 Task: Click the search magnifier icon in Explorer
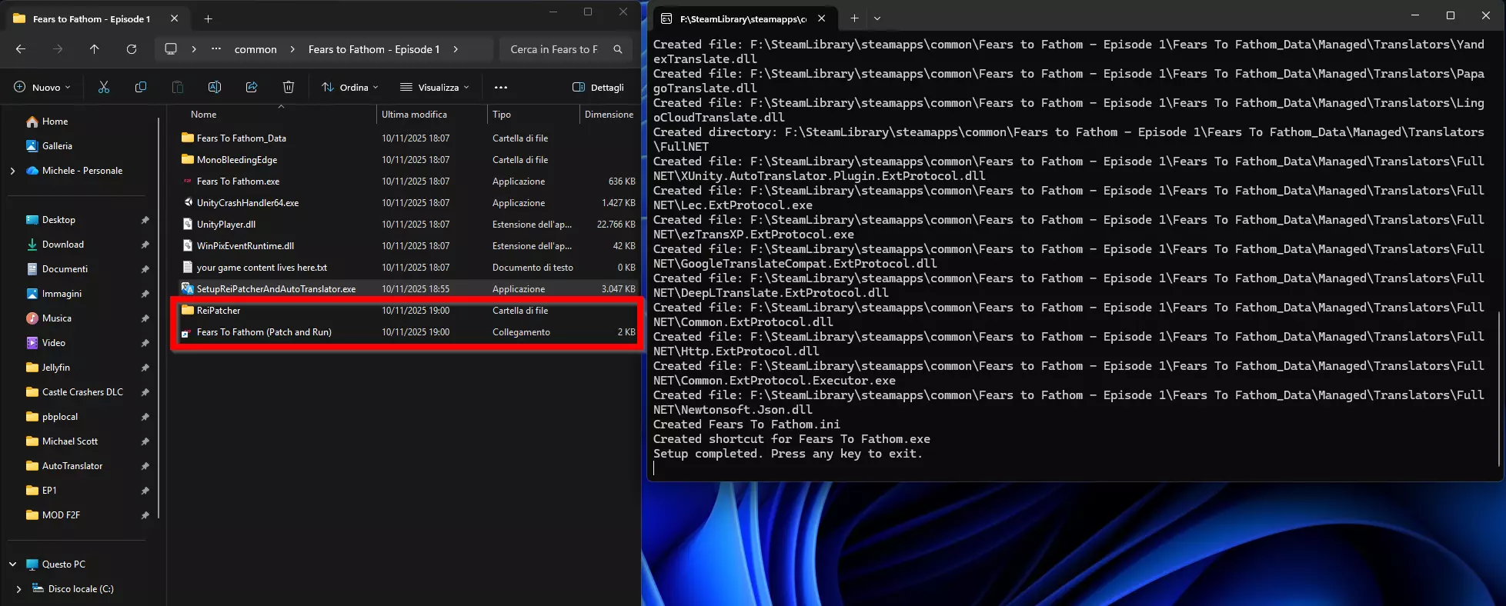618,49
